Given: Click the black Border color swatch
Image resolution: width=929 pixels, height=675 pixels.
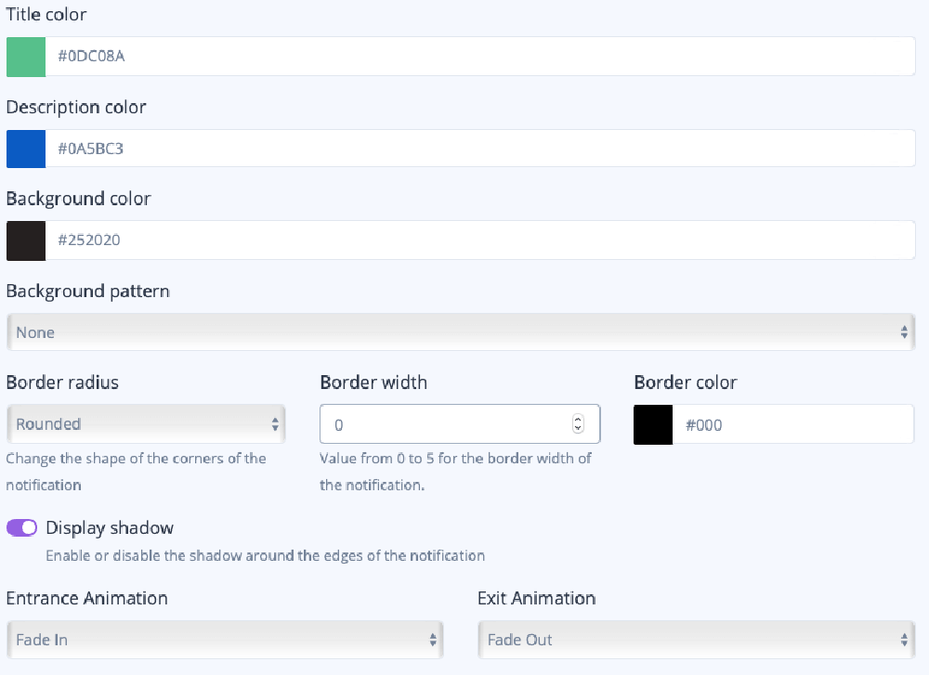Looking at the screenshot, I should click(x=652, y=424).
